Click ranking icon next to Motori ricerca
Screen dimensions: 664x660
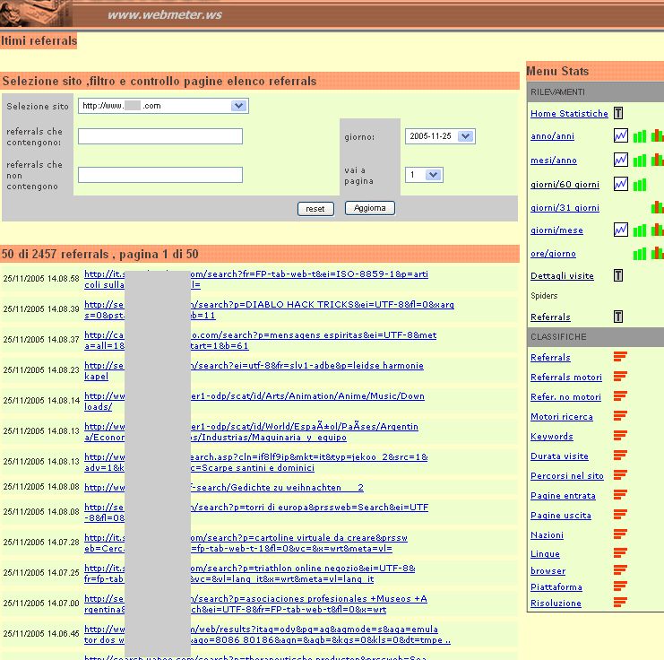620,416
